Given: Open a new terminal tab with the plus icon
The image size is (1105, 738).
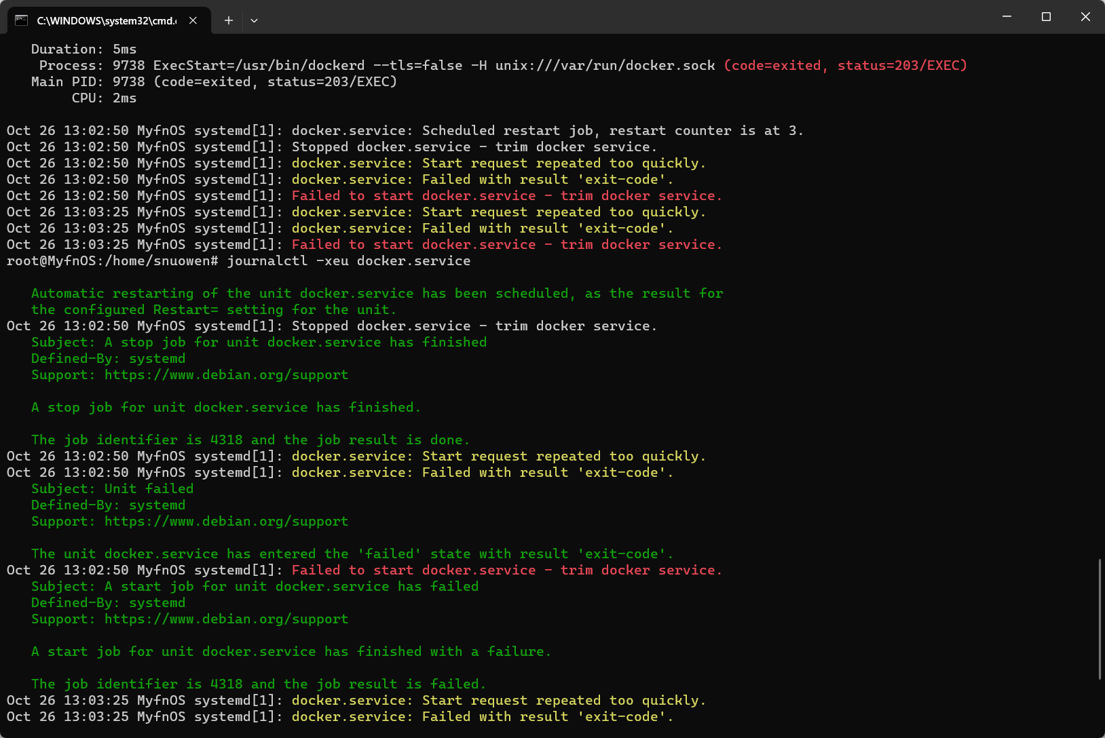Looking at the screenshot, I should pyautogui.click(x=228, y=20).
